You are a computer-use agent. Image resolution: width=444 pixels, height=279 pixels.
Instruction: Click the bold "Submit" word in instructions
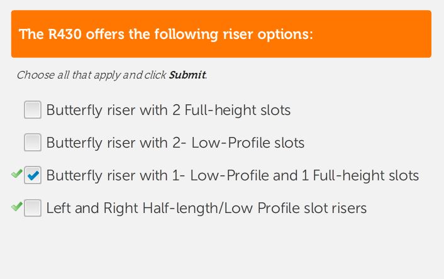(x=187, y=75)
